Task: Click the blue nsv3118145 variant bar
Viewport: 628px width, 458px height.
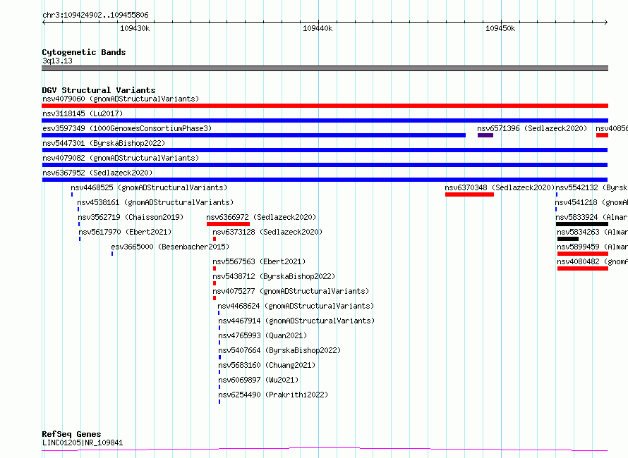Action: (x=325, y=120)
